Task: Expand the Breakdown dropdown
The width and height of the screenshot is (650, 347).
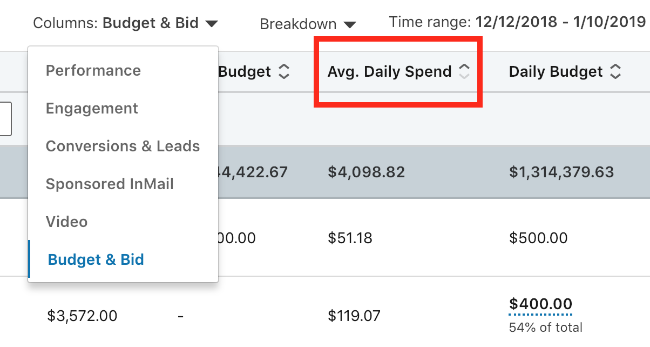Action: coord(350,25)
